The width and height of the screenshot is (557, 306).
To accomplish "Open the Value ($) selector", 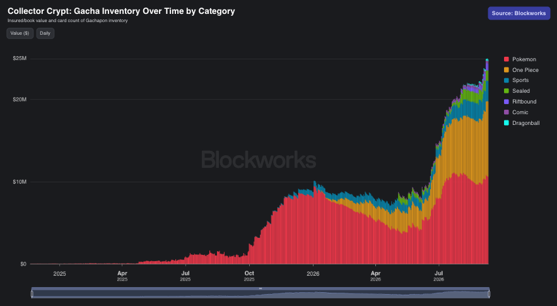I will pyautogui.click(x=20, y=33).
